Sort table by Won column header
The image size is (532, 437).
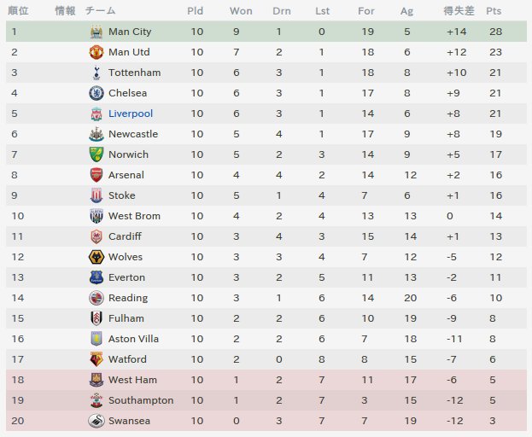coord(241,11)
